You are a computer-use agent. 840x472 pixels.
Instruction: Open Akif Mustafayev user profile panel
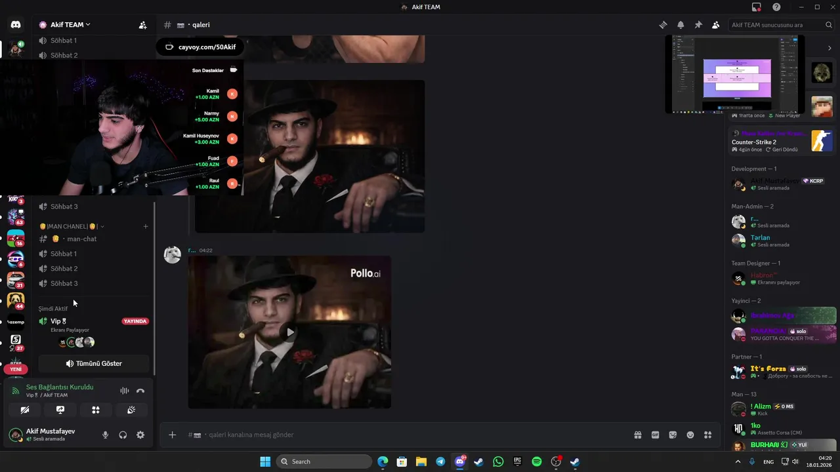pyautogui.click(x=49, y=435)
